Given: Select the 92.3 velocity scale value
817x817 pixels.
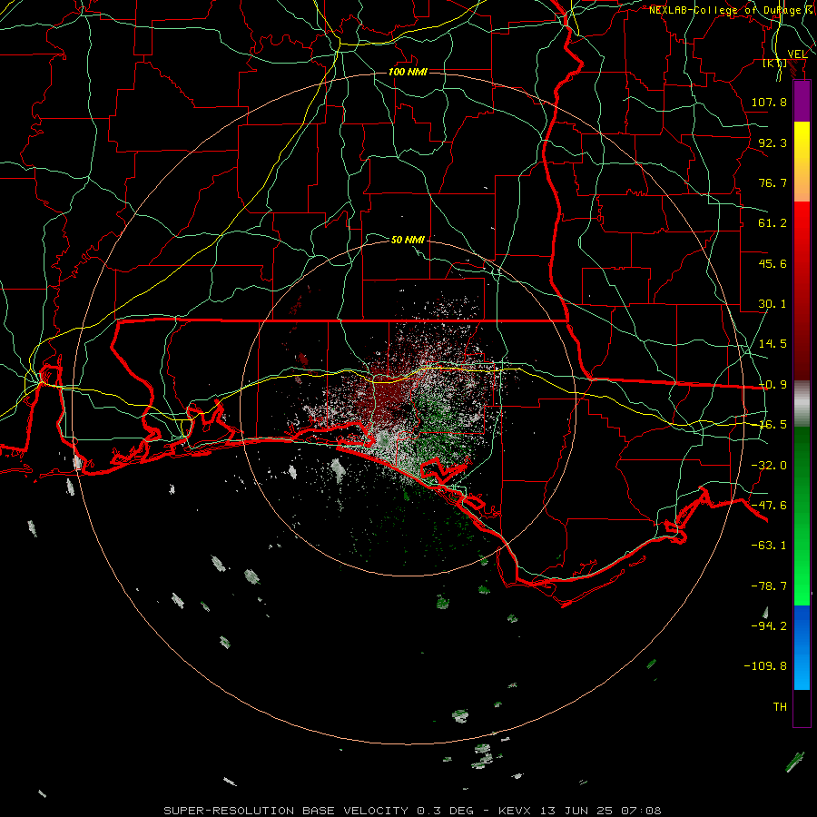Looking at the screenshot, I should pos(773,143).
